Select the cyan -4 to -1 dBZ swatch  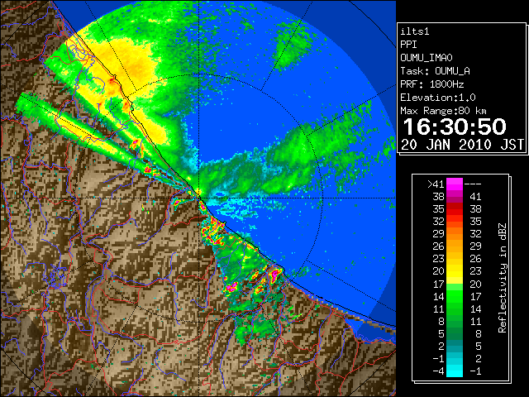[x=455, y=371]
